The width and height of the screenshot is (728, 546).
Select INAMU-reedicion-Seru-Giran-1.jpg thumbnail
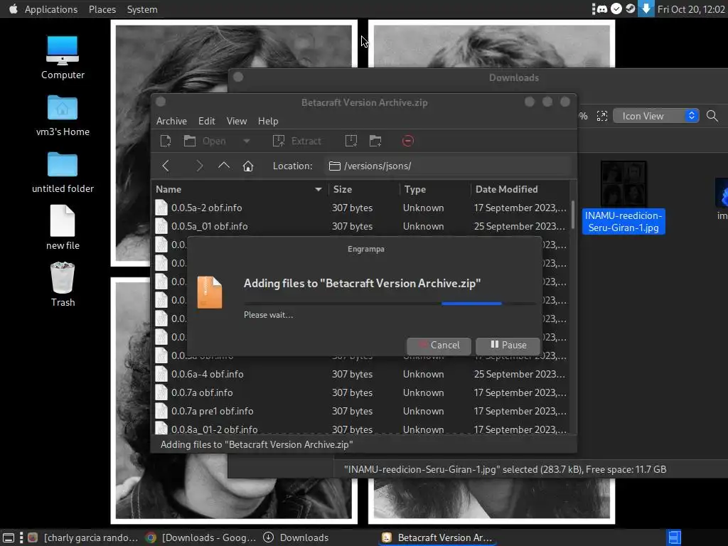pyautogui.click(x=623, y=184)
